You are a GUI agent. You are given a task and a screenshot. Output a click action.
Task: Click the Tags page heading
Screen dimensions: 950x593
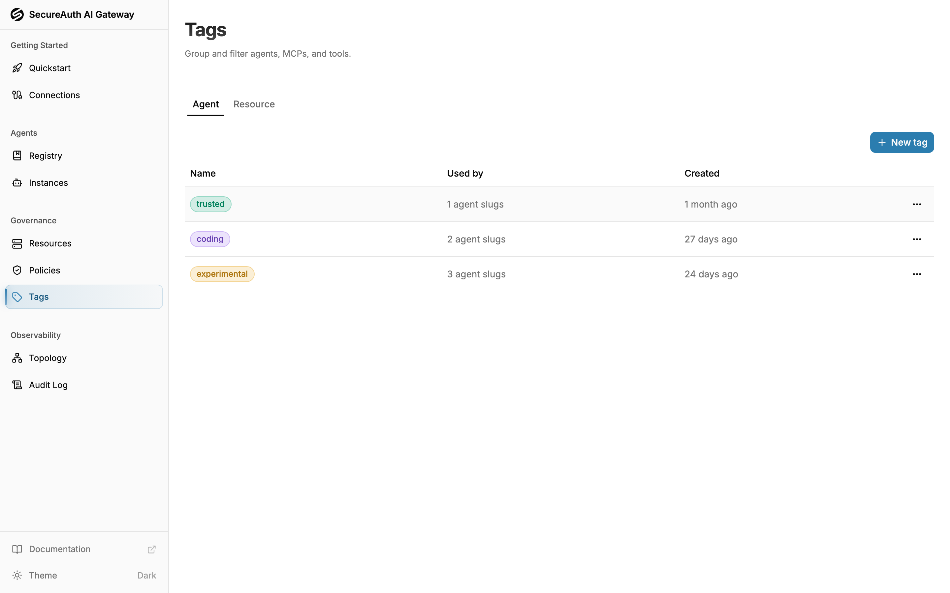(206, 30)
